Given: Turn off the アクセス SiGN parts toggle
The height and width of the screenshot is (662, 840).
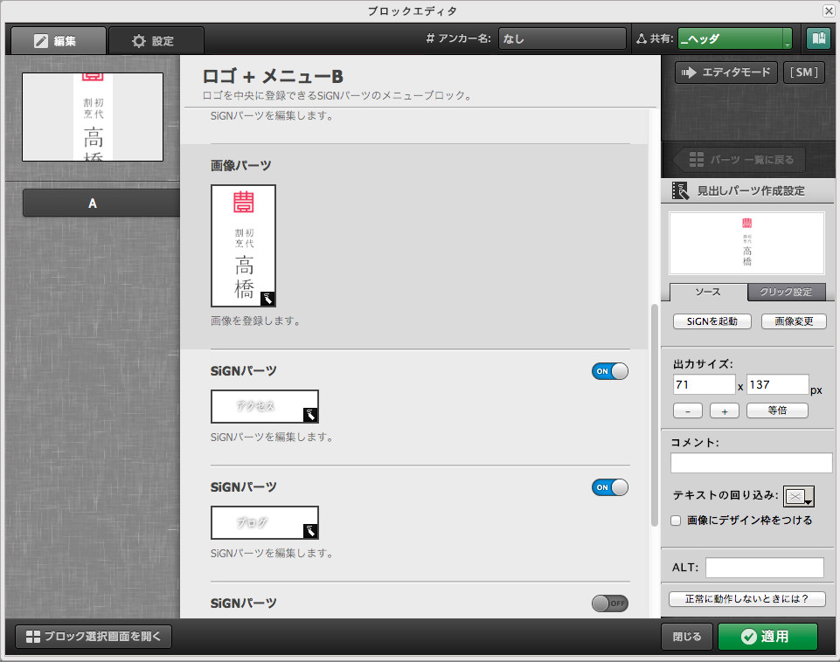Looking at the screenshot, I should 609,371.
